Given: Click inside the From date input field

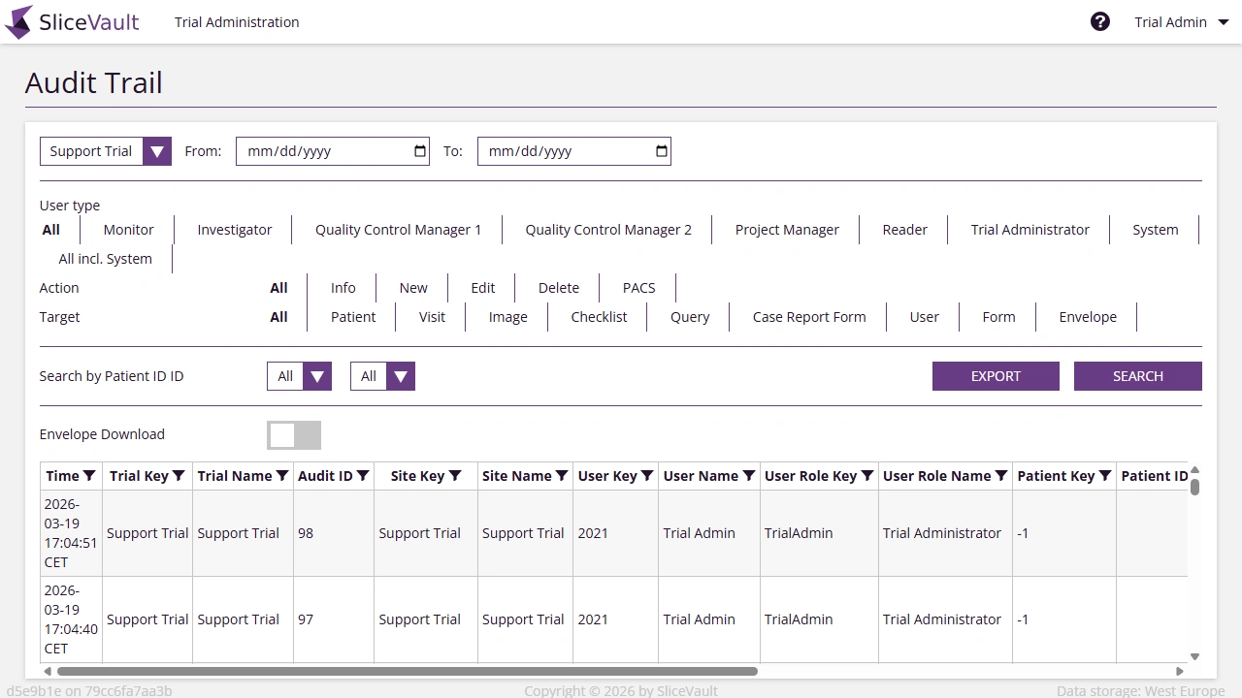Looking at the screenshot, I should pos(320,151).
